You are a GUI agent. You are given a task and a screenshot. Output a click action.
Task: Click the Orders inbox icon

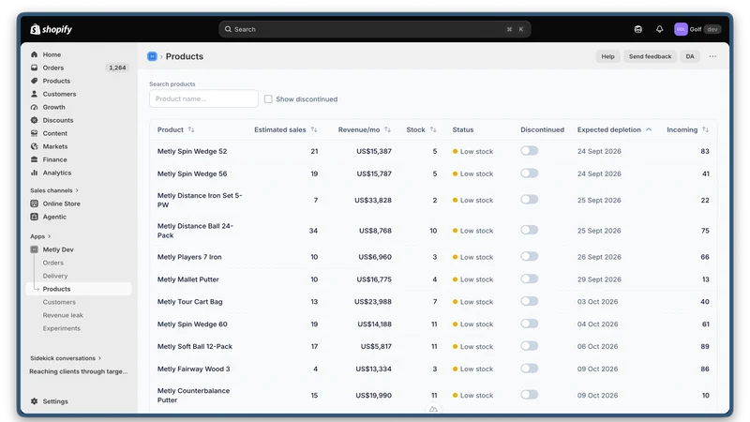[x=34, y=68]
